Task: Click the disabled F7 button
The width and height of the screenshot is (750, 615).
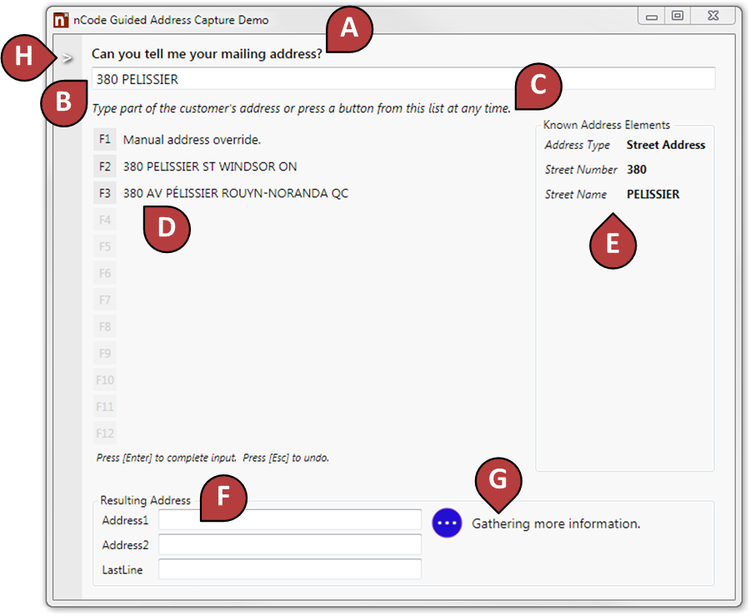Action: (x=105, y=300)
